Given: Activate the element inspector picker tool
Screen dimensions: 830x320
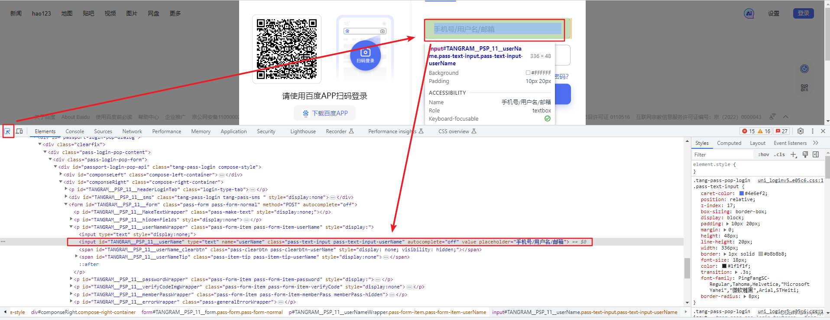Looking at the screenshot, I should 8,131.
